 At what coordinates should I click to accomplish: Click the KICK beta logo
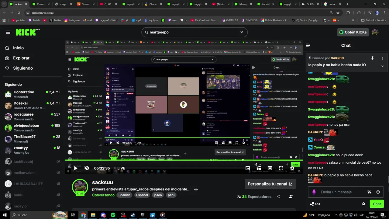point(28,32)
